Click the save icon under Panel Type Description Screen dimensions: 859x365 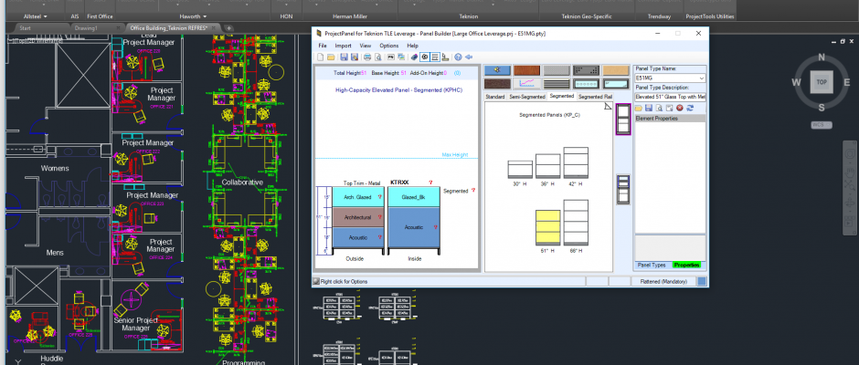pos(649,108)
